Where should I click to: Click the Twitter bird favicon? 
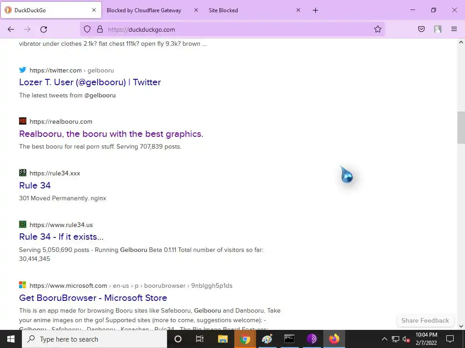[23, 70]
